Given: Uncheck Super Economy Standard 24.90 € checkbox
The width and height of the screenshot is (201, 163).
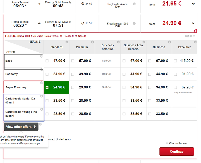Looking at the screenshot, I should tap(47, 87).
